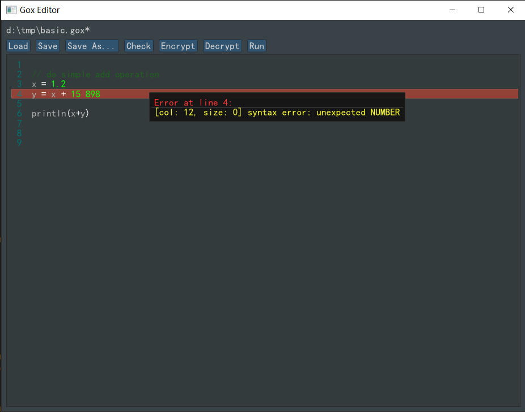Run the script

pyautogui.click(x=256, y=46)
